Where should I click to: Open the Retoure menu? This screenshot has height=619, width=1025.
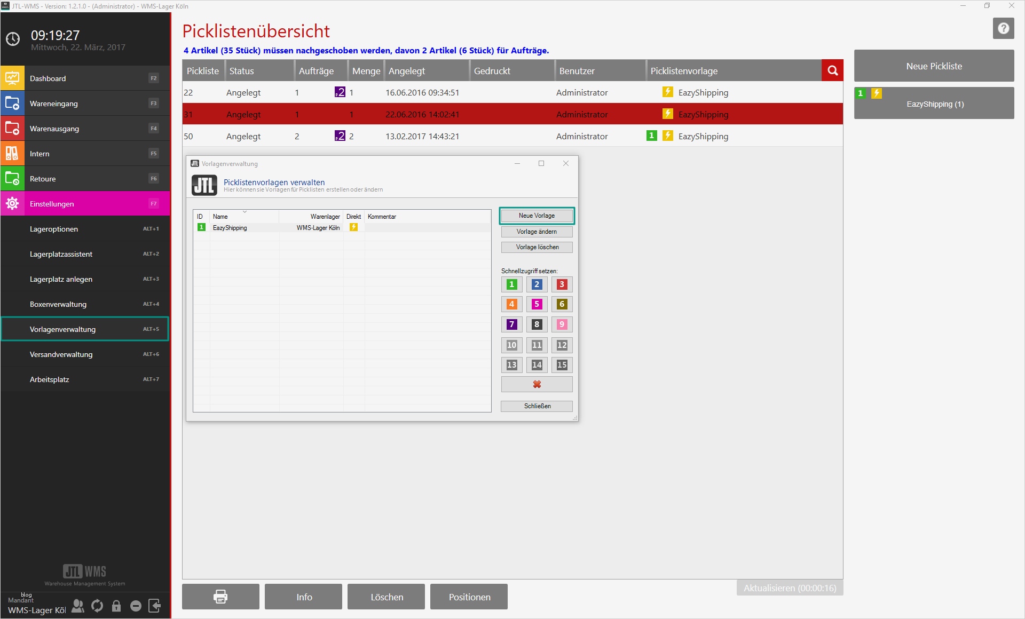click(85, 179)
